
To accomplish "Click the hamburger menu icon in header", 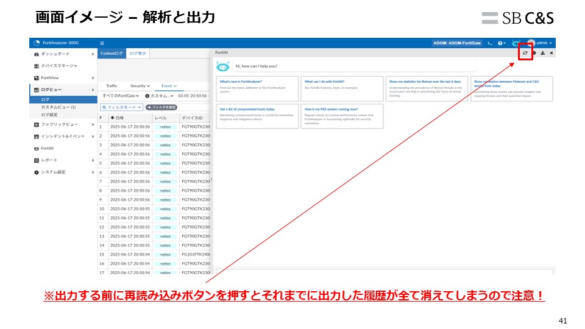I will (102, 43).
